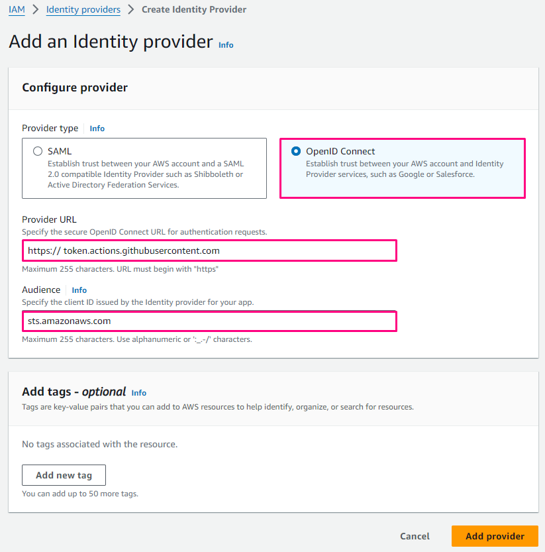Click the OpenID Connect description text
The width and height of the screenshot is (545, 552).
tap(405, 169)
